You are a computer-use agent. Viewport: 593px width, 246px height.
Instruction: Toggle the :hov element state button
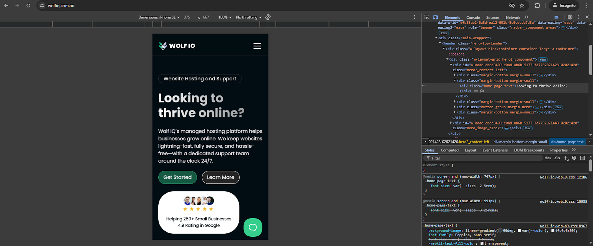pyautogui.click(x=548, y=158)
